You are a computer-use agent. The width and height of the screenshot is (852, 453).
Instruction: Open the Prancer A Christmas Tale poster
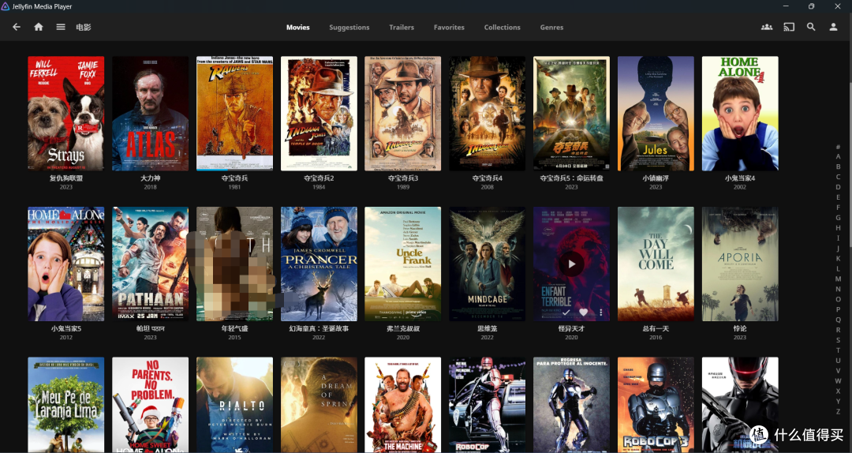tap(319, 264)
